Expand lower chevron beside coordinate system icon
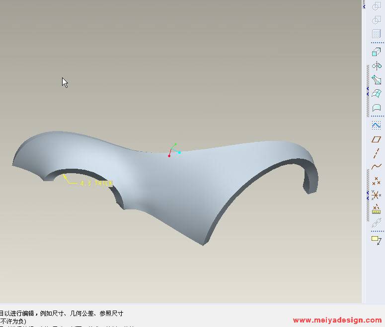This screenshot has width=385, height=327. pos(368,198)
